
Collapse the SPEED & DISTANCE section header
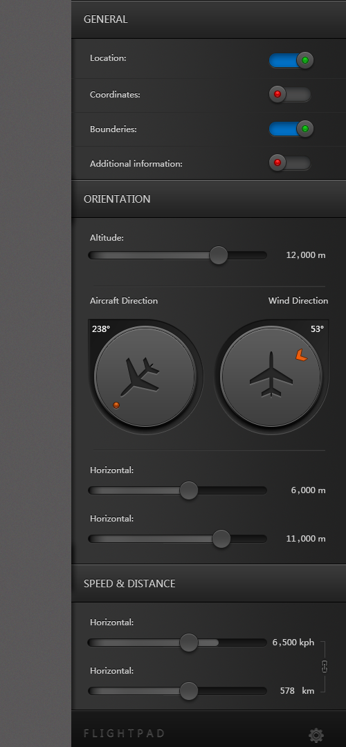209,584
